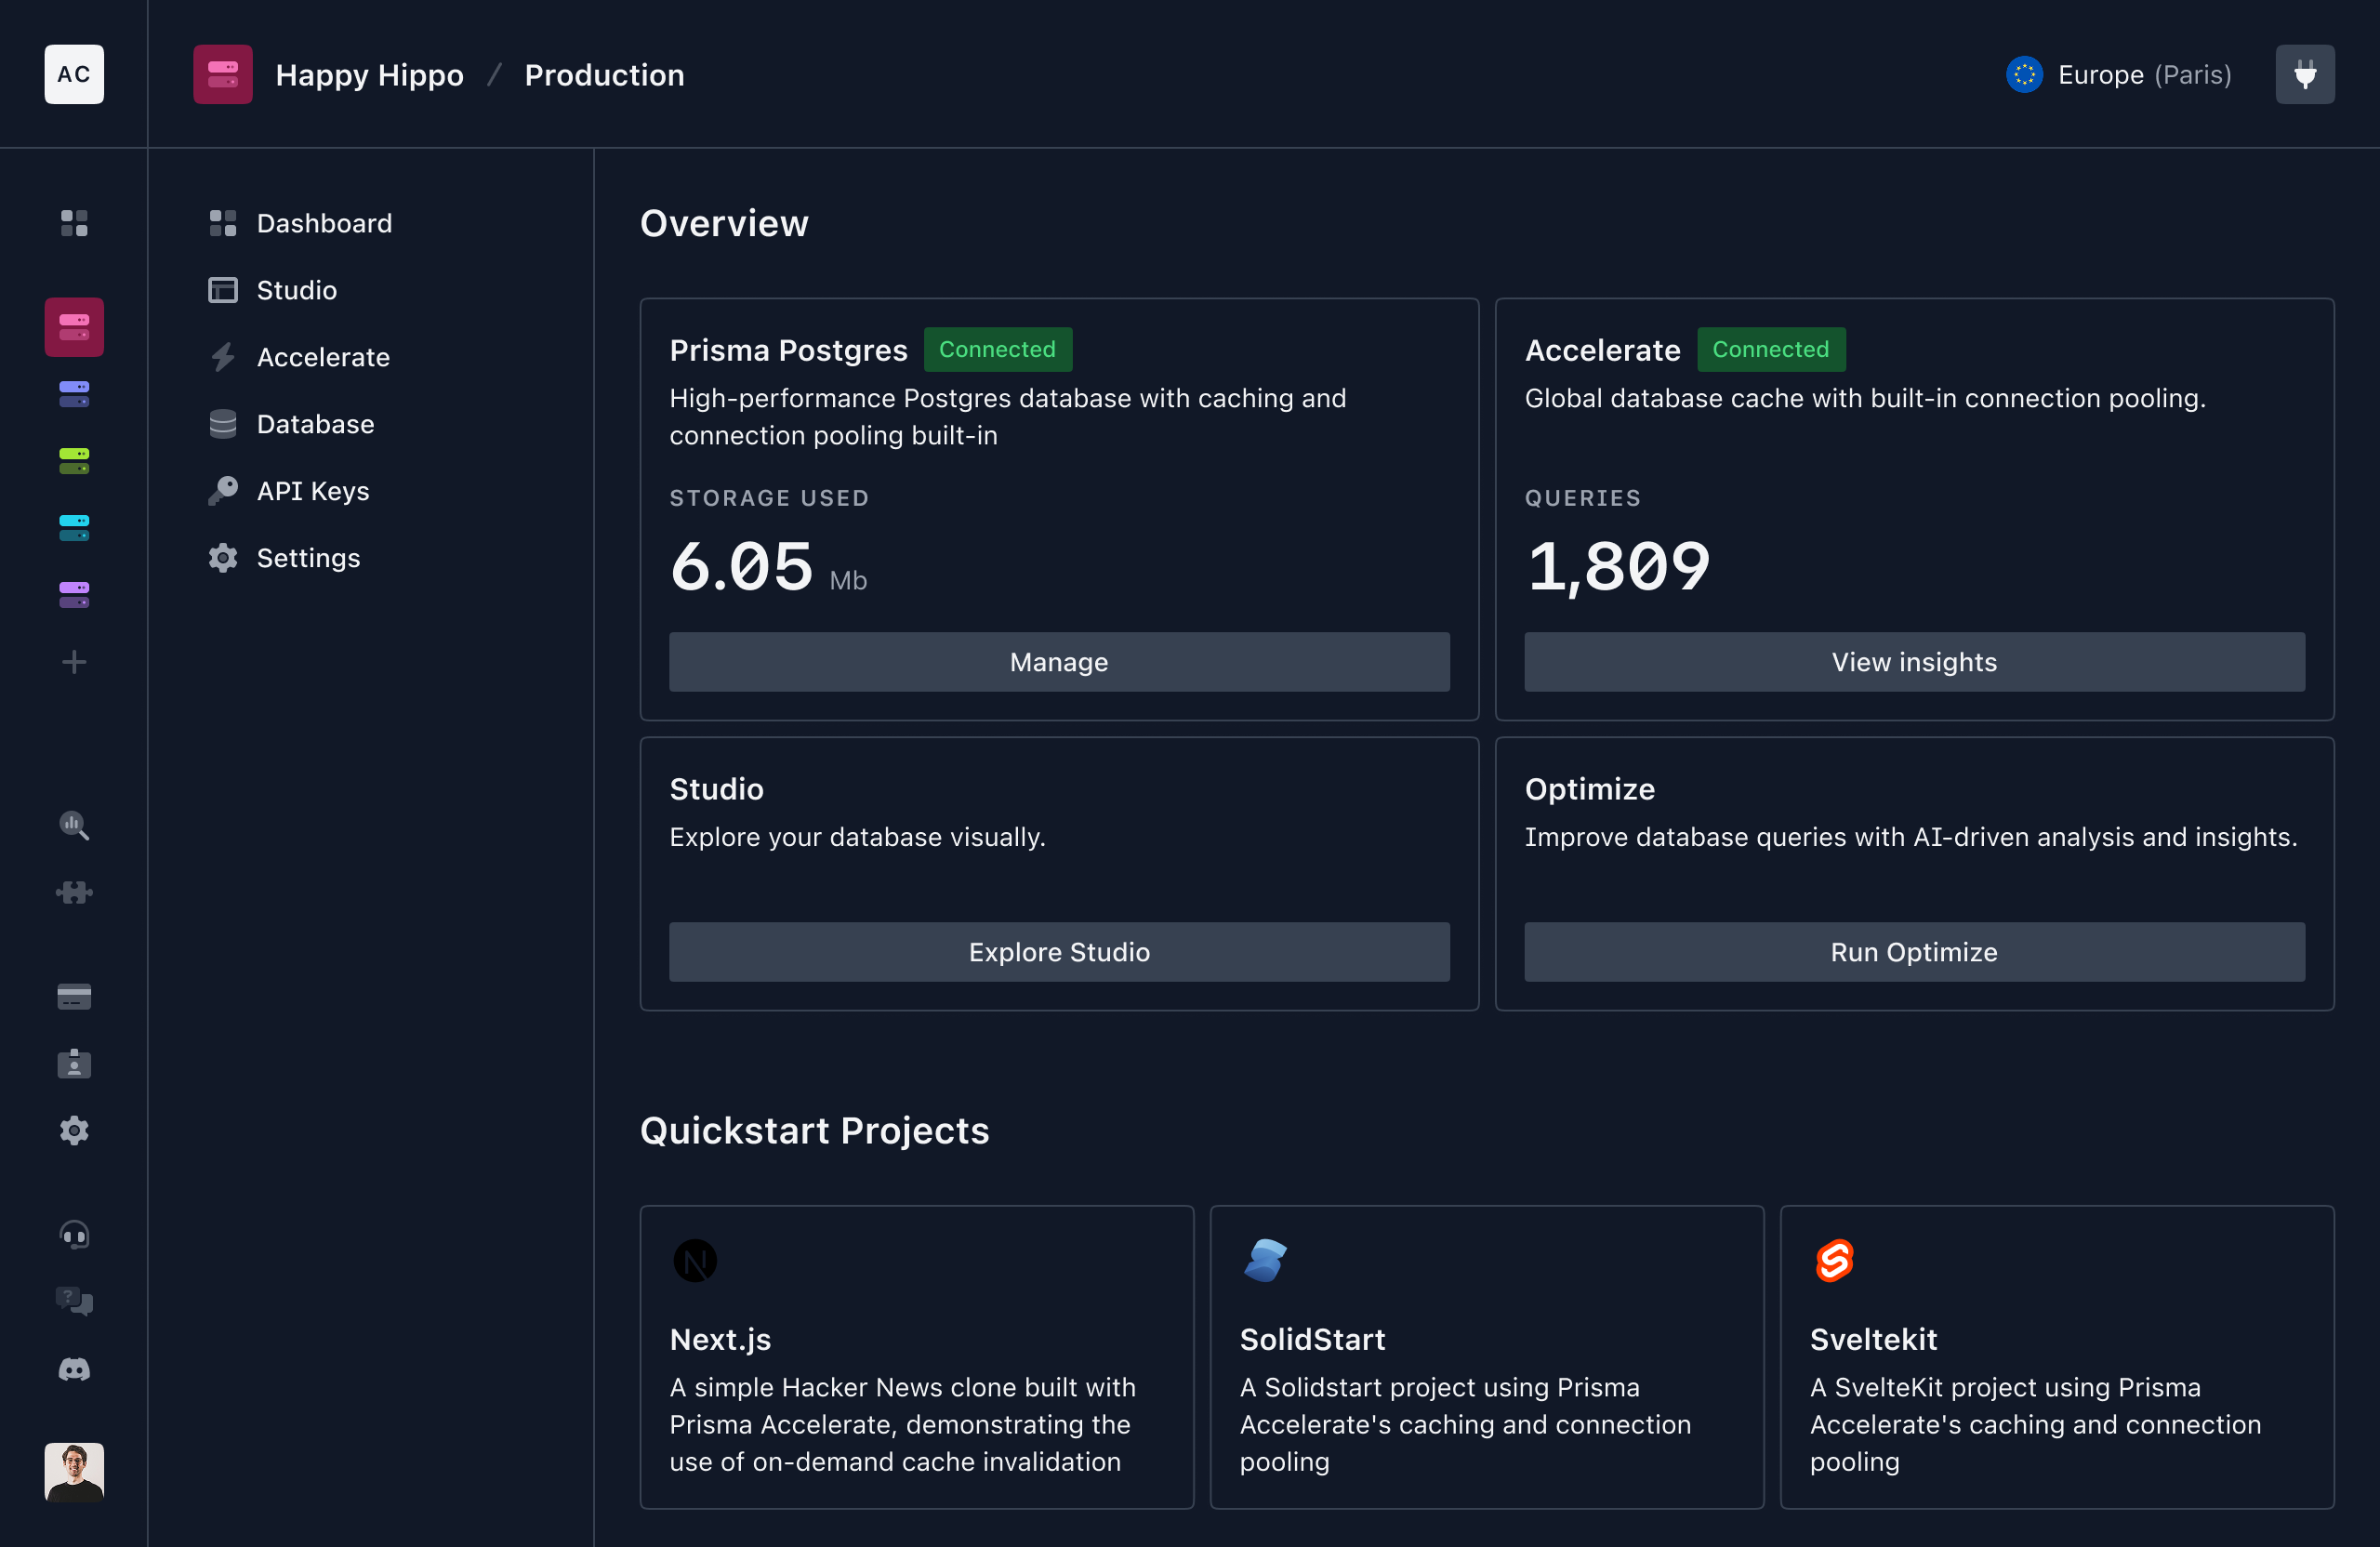Screen dimensions: 2380x1547
Task: Click Happy Hippo project breadcrumb
Action: pyautogui.click(x=369, y=75)
